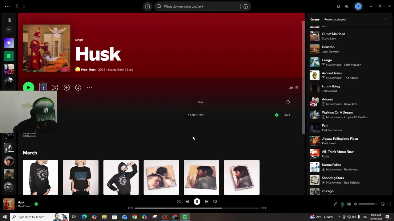Open Windows Start menu
The width and height of the screenshot is (394, 221).
coord(5,217)
